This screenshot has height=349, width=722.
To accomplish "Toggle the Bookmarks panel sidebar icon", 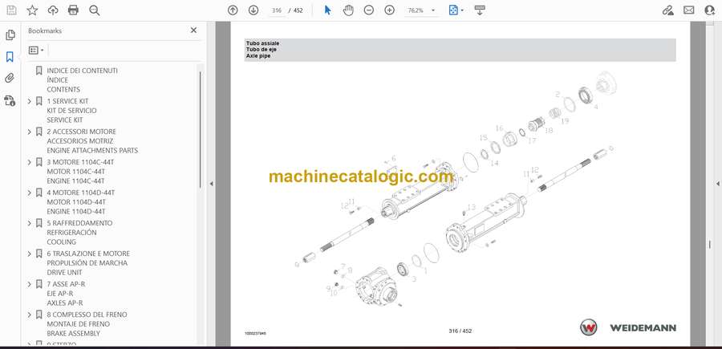I will coord(10,57).
